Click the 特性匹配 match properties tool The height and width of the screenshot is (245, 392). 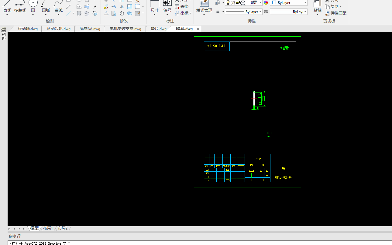pos(336,13)
